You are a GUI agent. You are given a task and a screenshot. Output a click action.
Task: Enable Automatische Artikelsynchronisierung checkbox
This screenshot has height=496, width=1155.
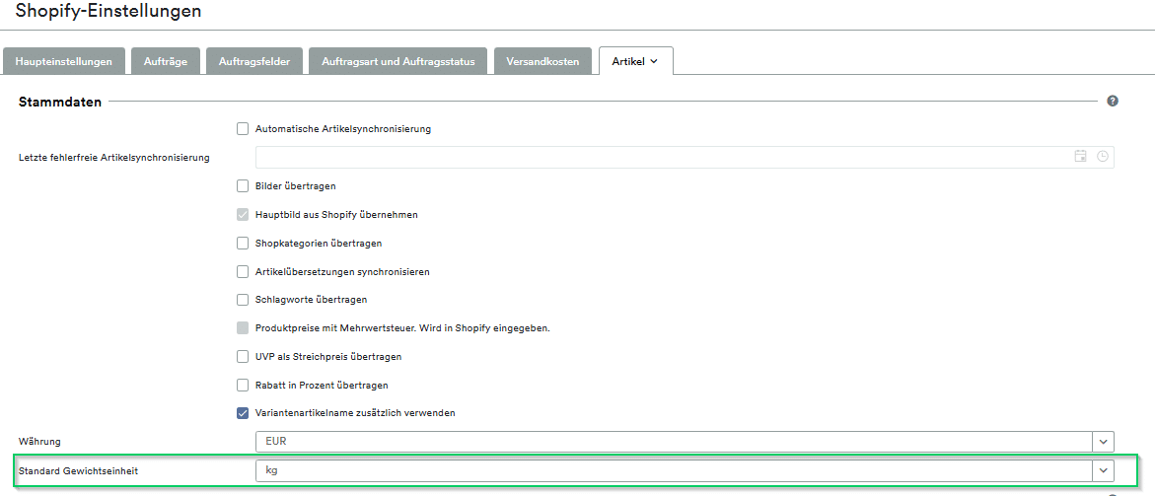pos(243,129)
